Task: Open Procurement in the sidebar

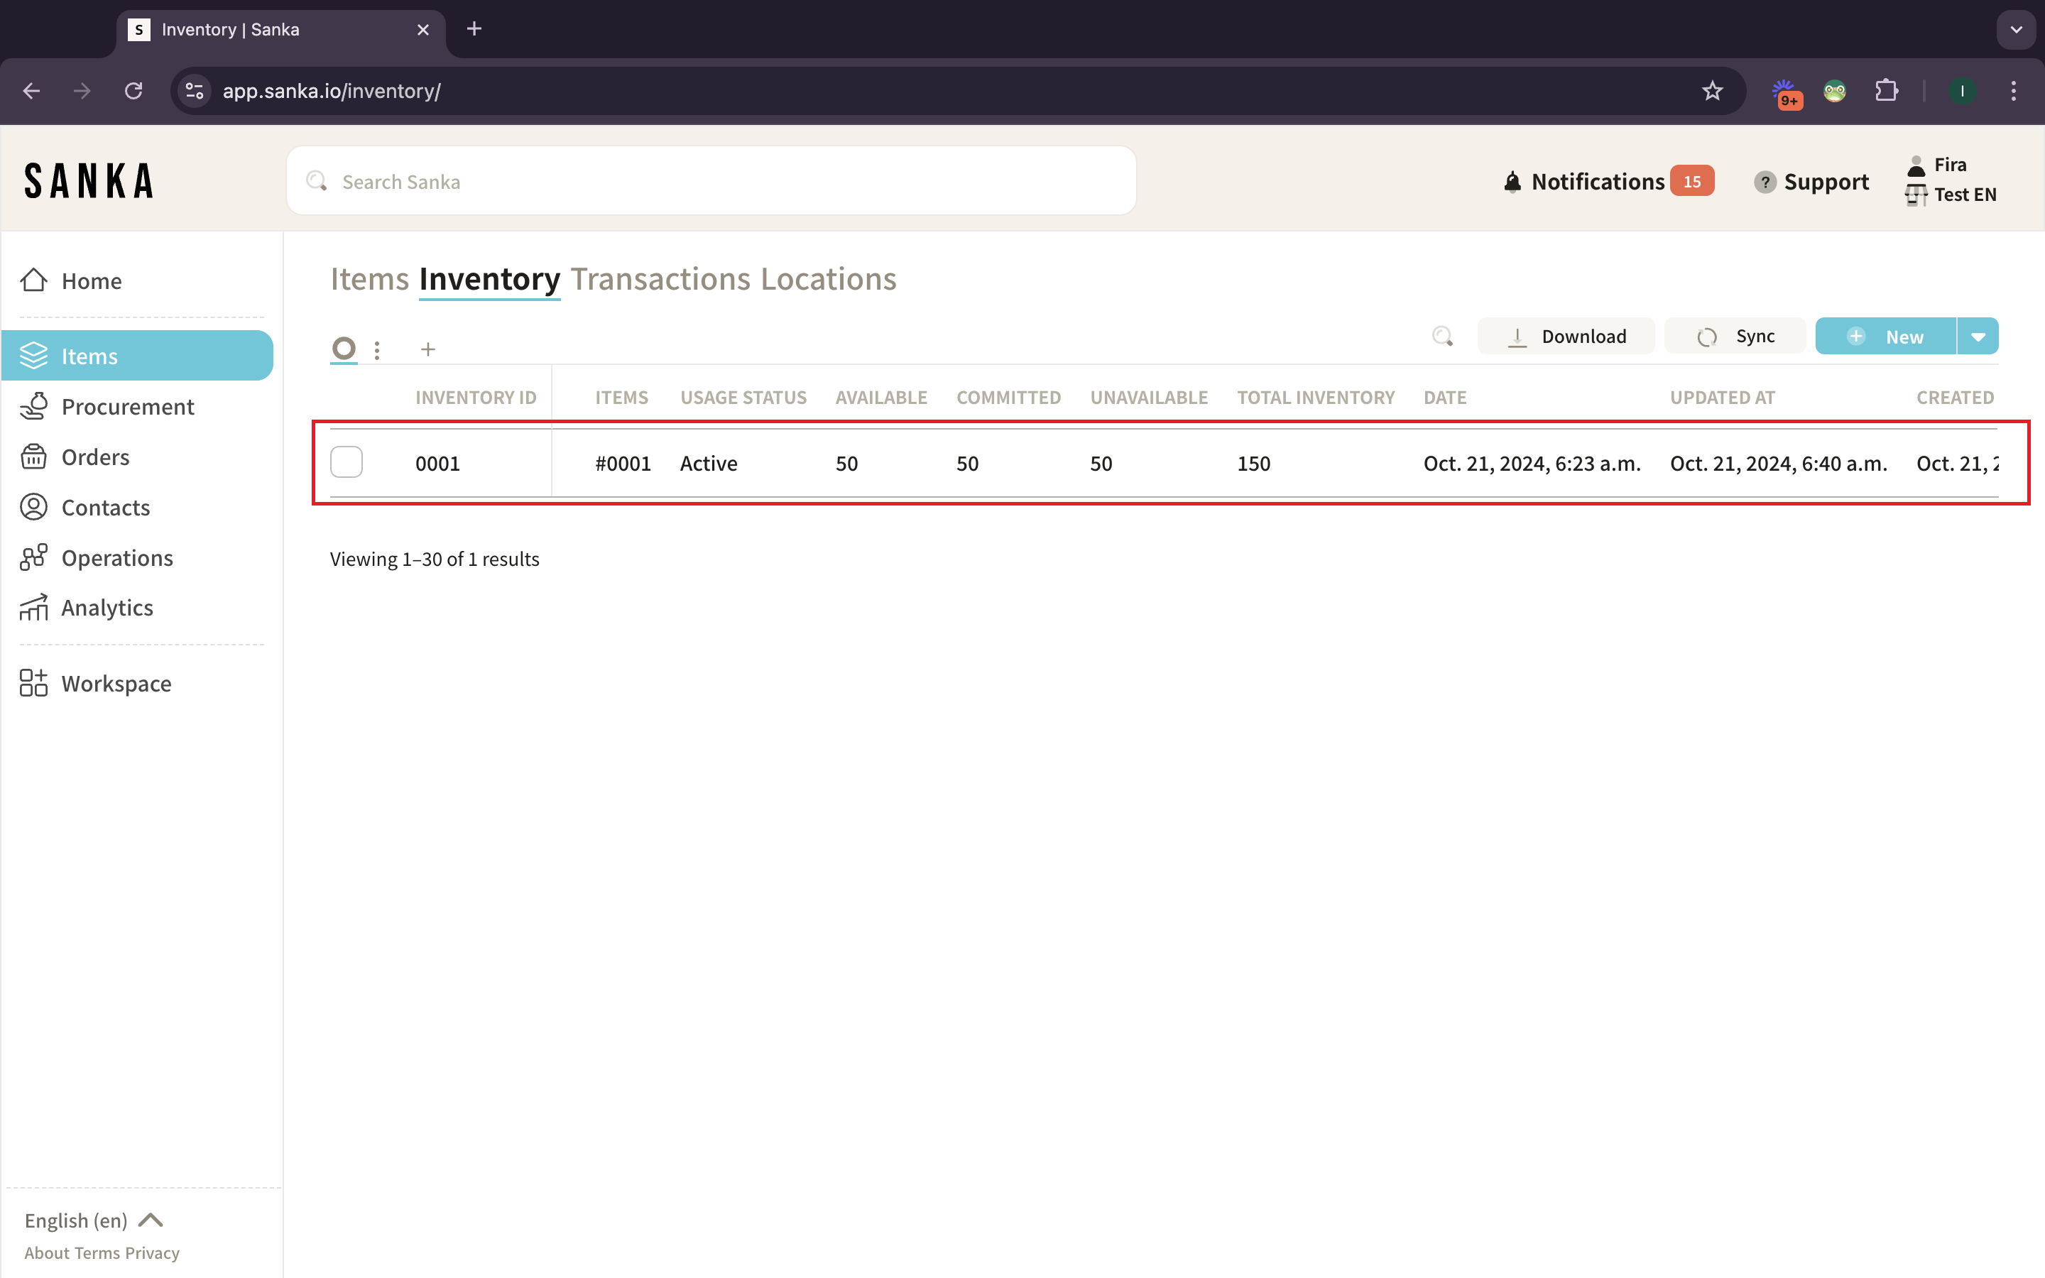Action: 127,407
